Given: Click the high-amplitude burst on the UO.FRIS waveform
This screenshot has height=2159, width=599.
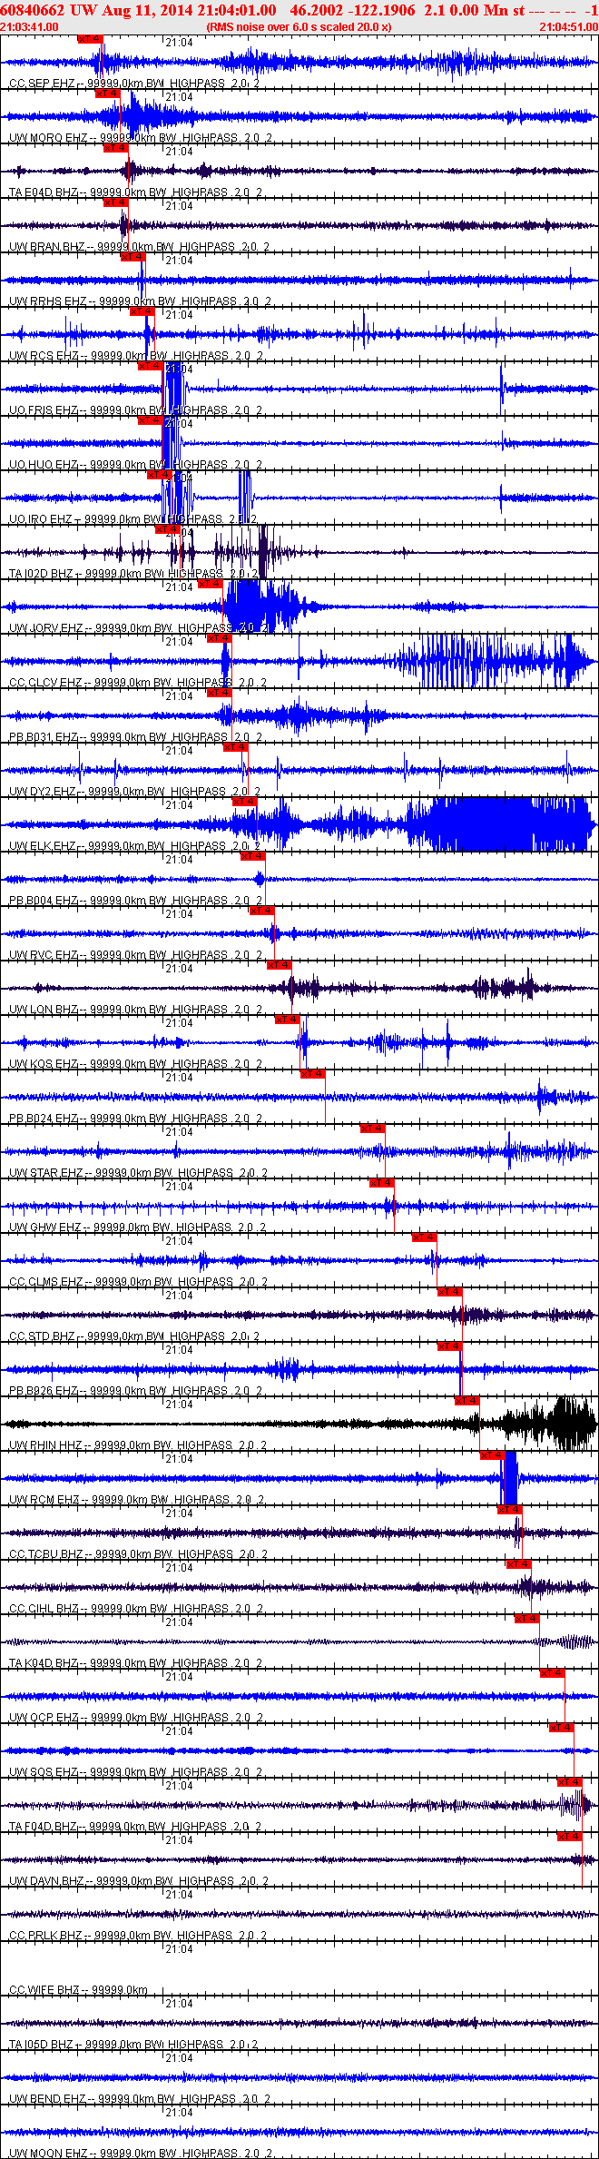Looking at the screenshot, I should pyautogui.click(x=174, y=389).
